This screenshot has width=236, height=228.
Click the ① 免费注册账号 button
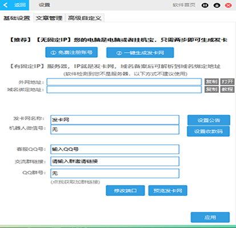(71, 52)
